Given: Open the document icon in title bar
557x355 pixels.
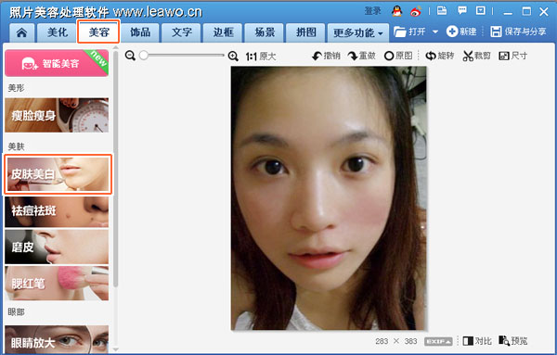Looking at the screenshot, I should click(x=442, y=11).
